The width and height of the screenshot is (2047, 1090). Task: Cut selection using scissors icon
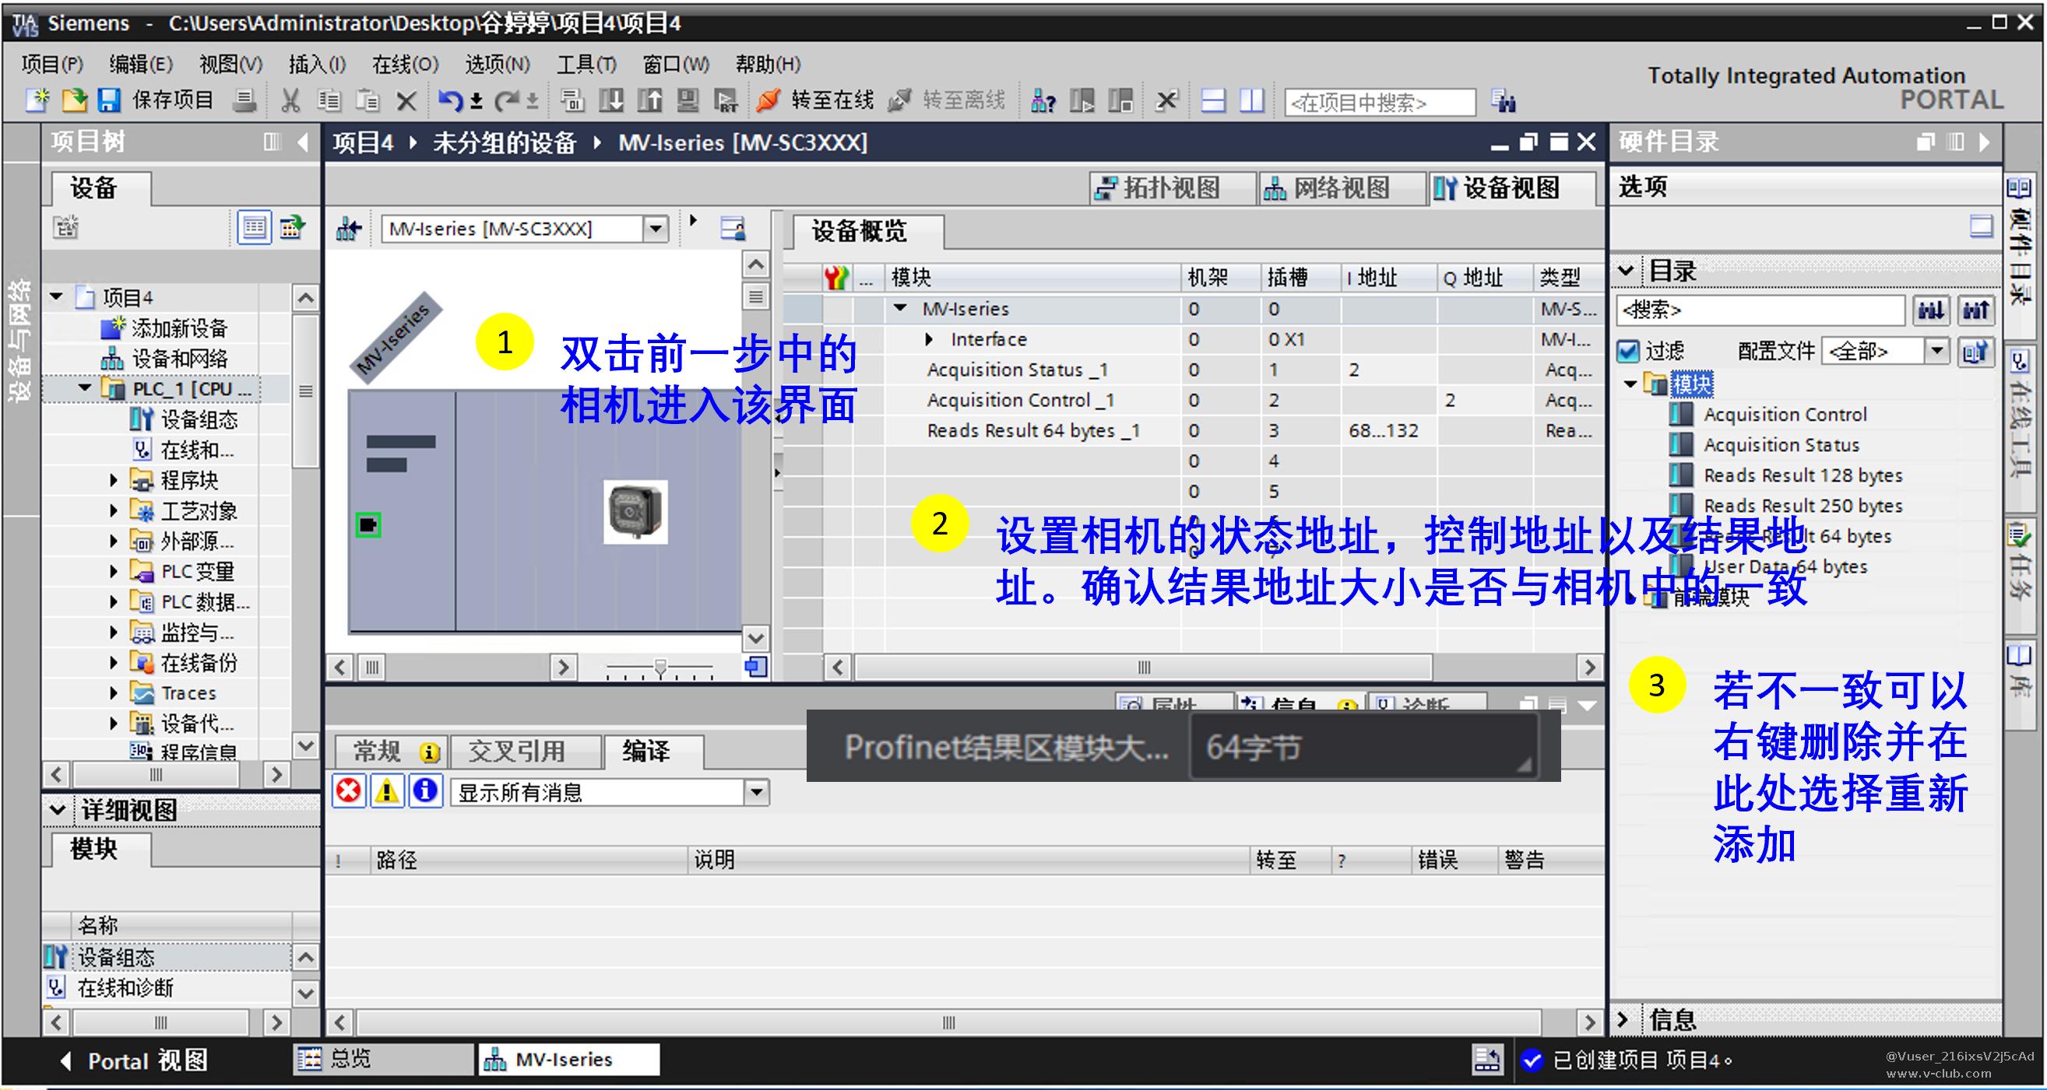(291, 101)
